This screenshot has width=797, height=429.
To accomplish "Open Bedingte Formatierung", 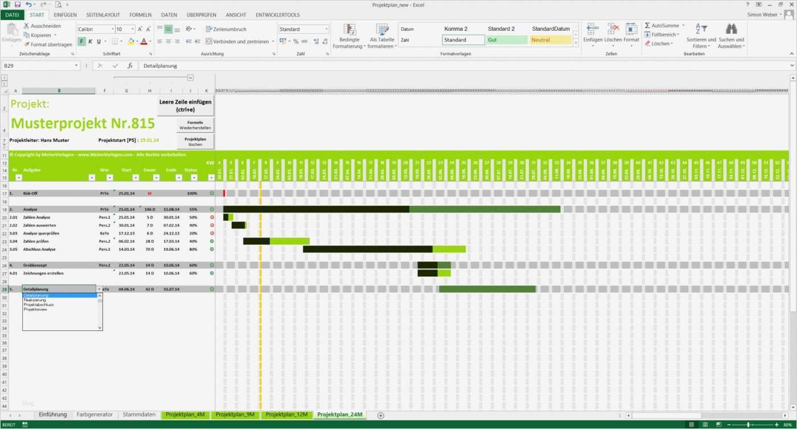I will (x=349, y=37).
